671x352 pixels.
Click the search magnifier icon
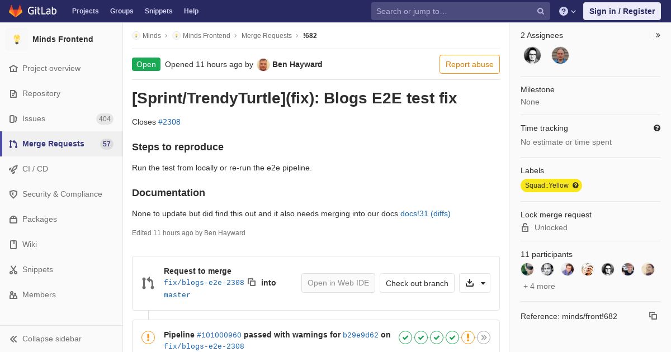541,11
